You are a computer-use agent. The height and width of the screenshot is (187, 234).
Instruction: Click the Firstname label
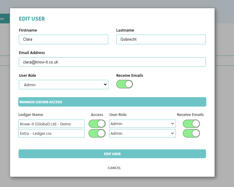pos(28,30)
